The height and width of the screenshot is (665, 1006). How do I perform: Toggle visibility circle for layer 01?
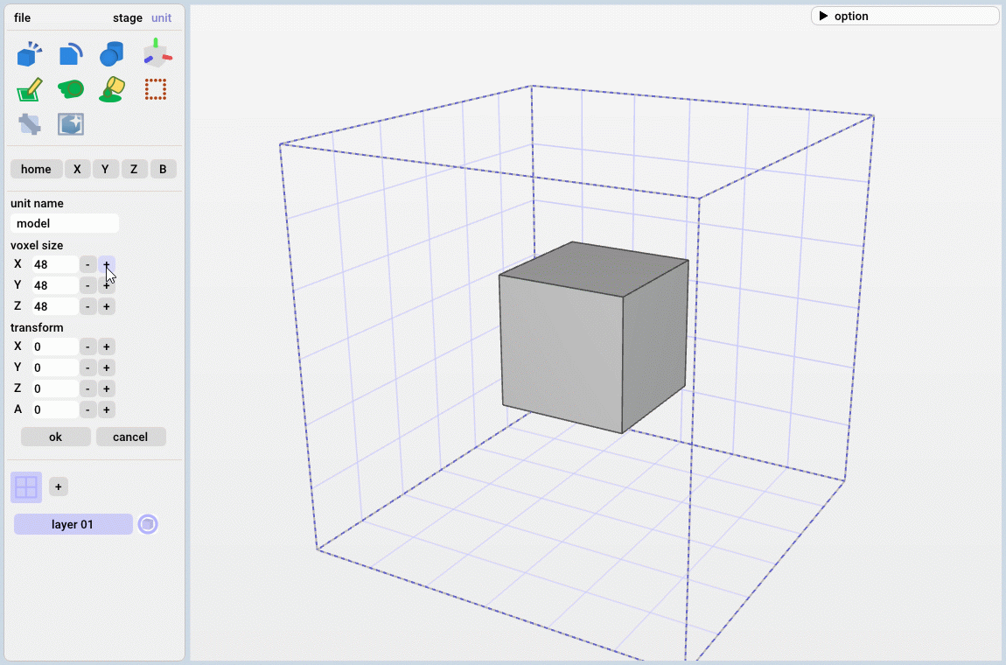[148, 524]
